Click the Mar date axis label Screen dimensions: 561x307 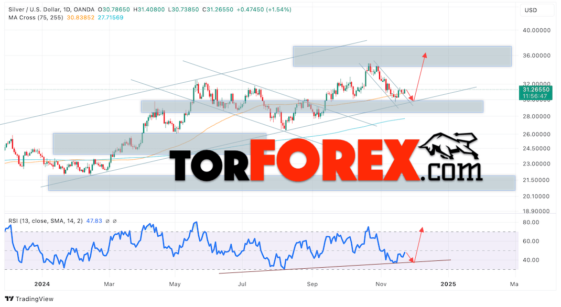tap(109, 284)
